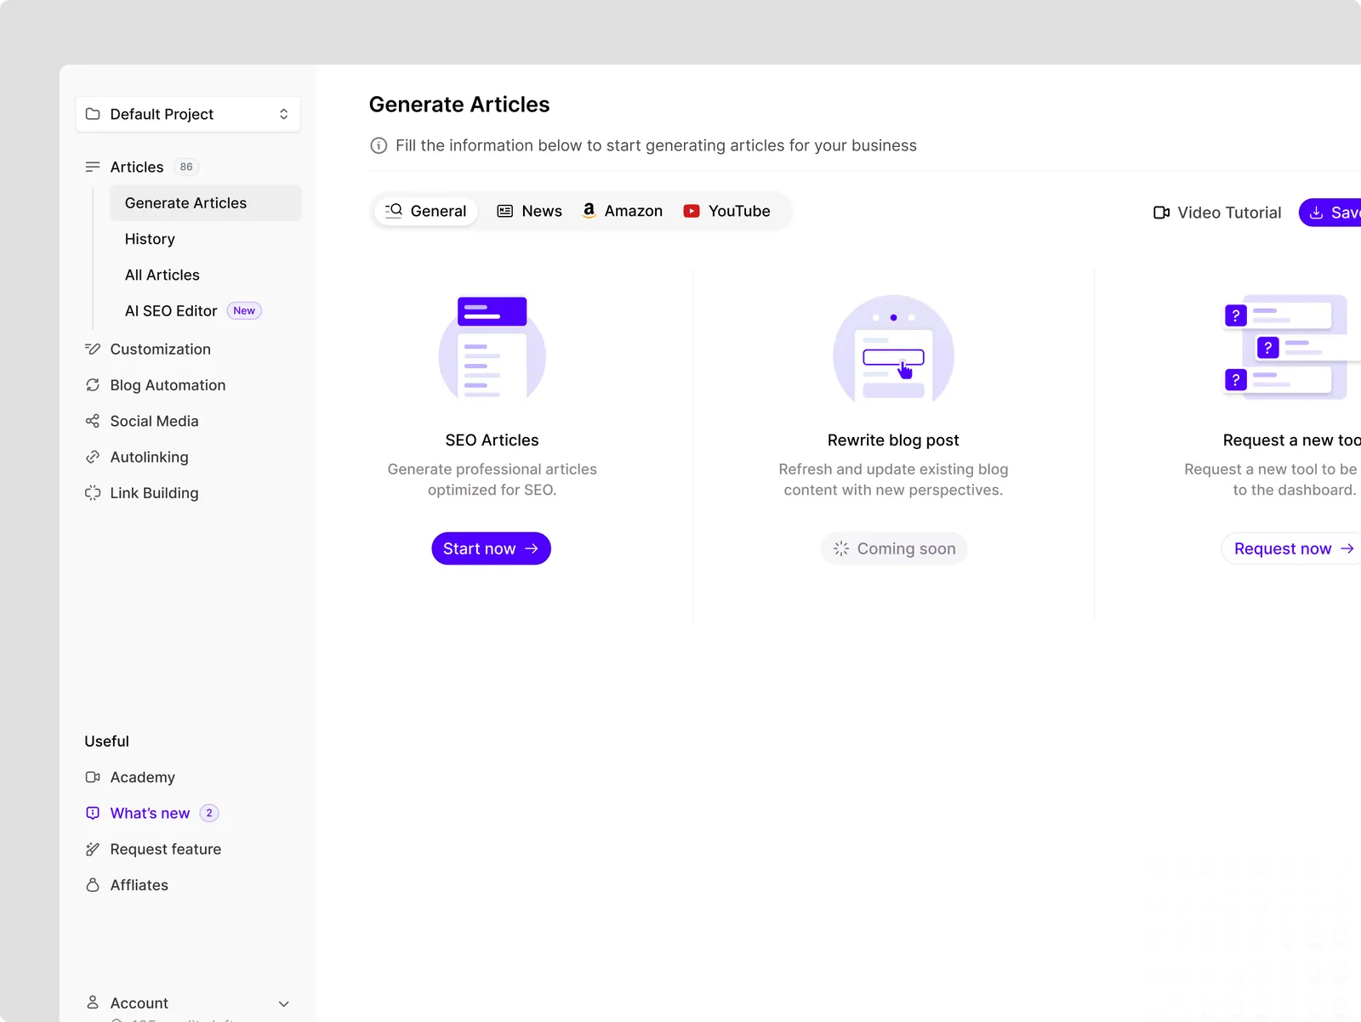Screen dimensions: 1361x1022
Task: Click the Useful section label
Action: tap(107, 741)
